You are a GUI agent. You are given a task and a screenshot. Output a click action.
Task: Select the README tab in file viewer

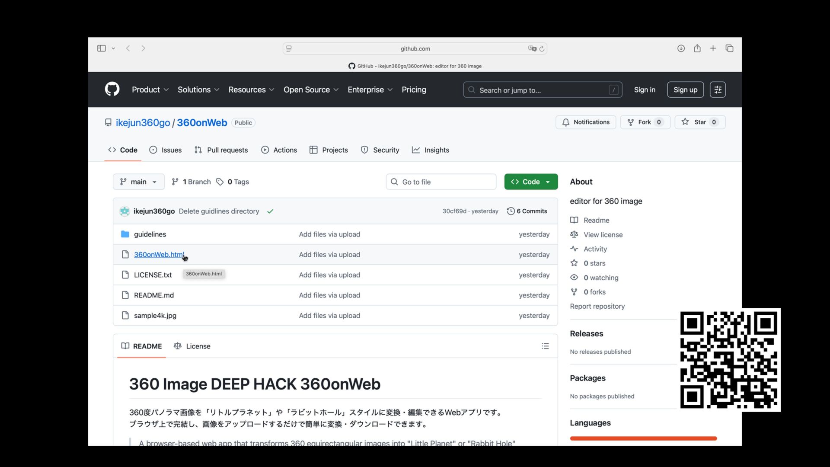(141, 346)
